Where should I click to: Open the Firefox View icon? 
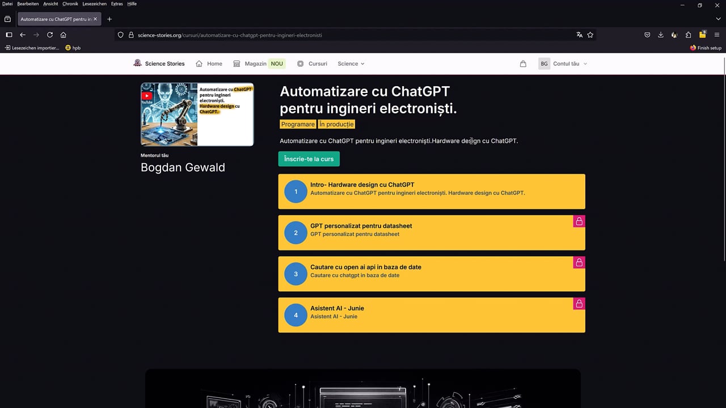pos(7,19)
